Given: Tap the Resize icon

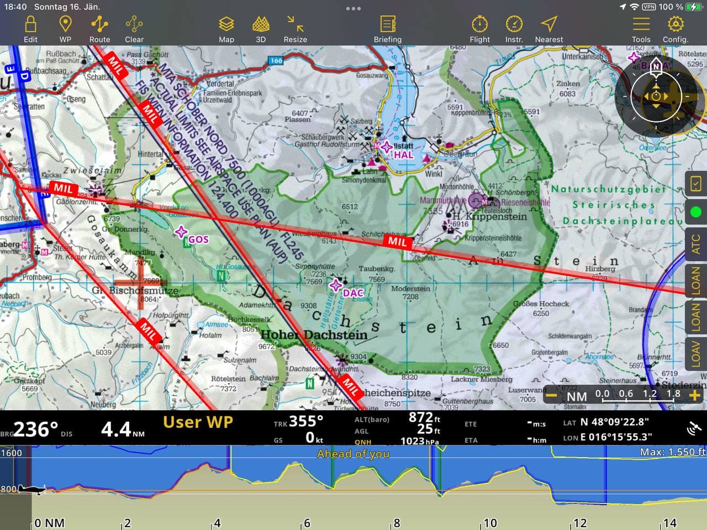Looking at the screenshot, I should click(296, 29).
